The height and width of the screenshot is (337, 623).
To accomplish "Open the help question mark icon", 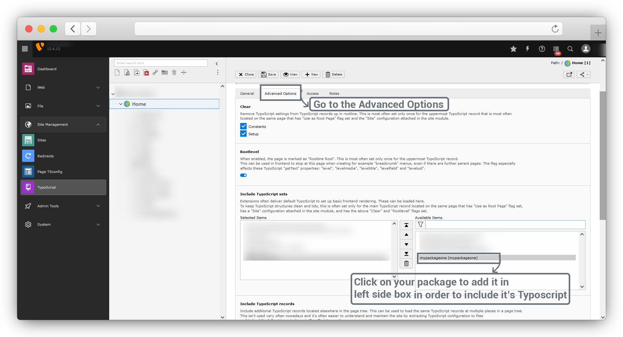I will click(x=542, y=49).
